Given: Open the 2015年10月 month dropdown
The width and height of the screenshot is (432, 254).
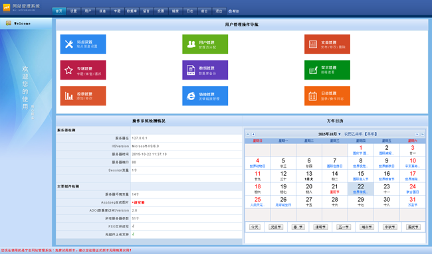Looking at the screenshot, I should point(330,134).
